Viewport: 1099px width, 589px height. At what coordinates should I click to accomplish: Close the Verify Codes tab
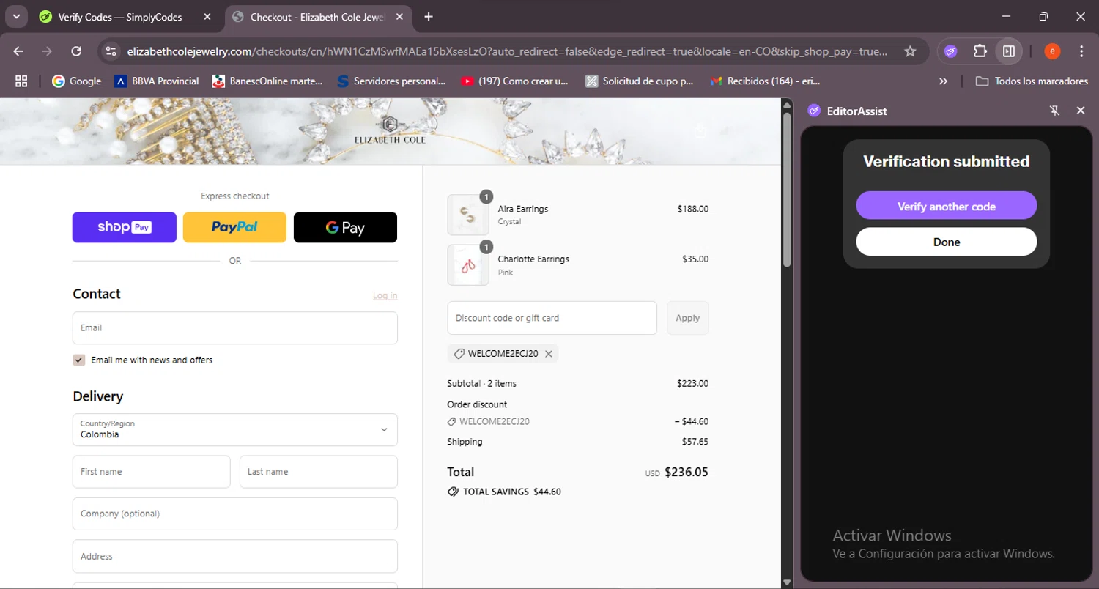(208, 17)
